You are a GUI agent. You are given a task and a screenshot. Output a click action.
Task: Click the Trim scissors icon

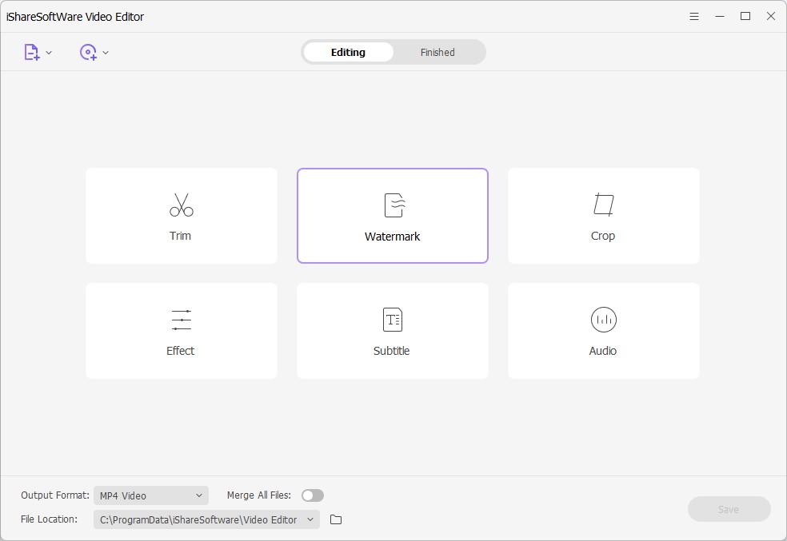(x=181, y=205)
